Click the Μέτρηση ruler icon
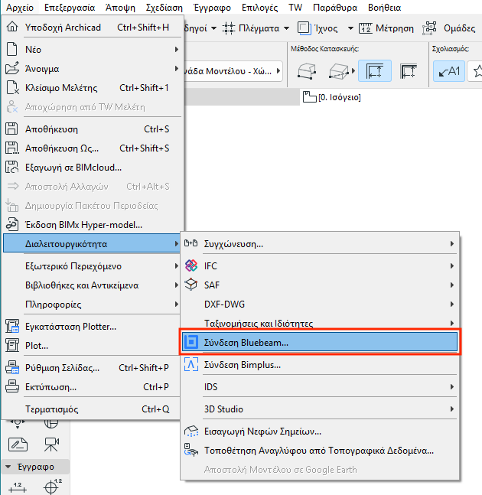This screenshot has height=495, width=482. (x=366, y=28)
